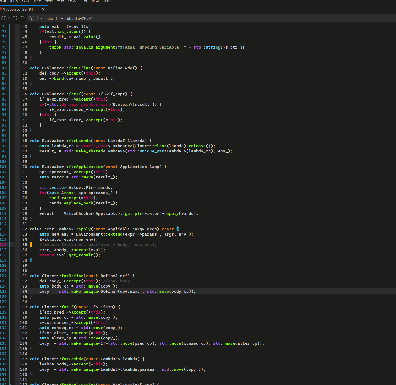Expand the breadcrumb arrow before shell
The width and height of the screenshot is (396, 385).
tap(42, 19)
